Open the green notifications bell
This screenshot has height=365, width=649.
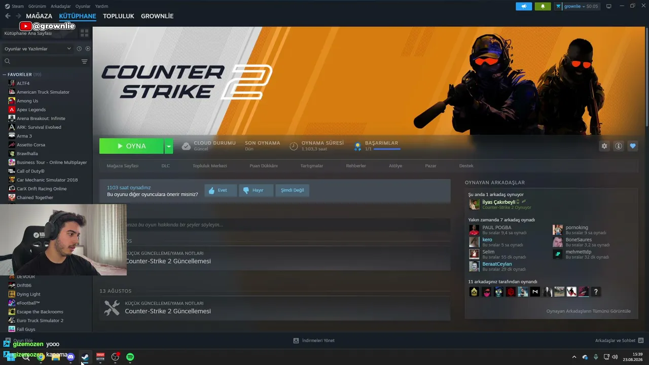[543, 6]
